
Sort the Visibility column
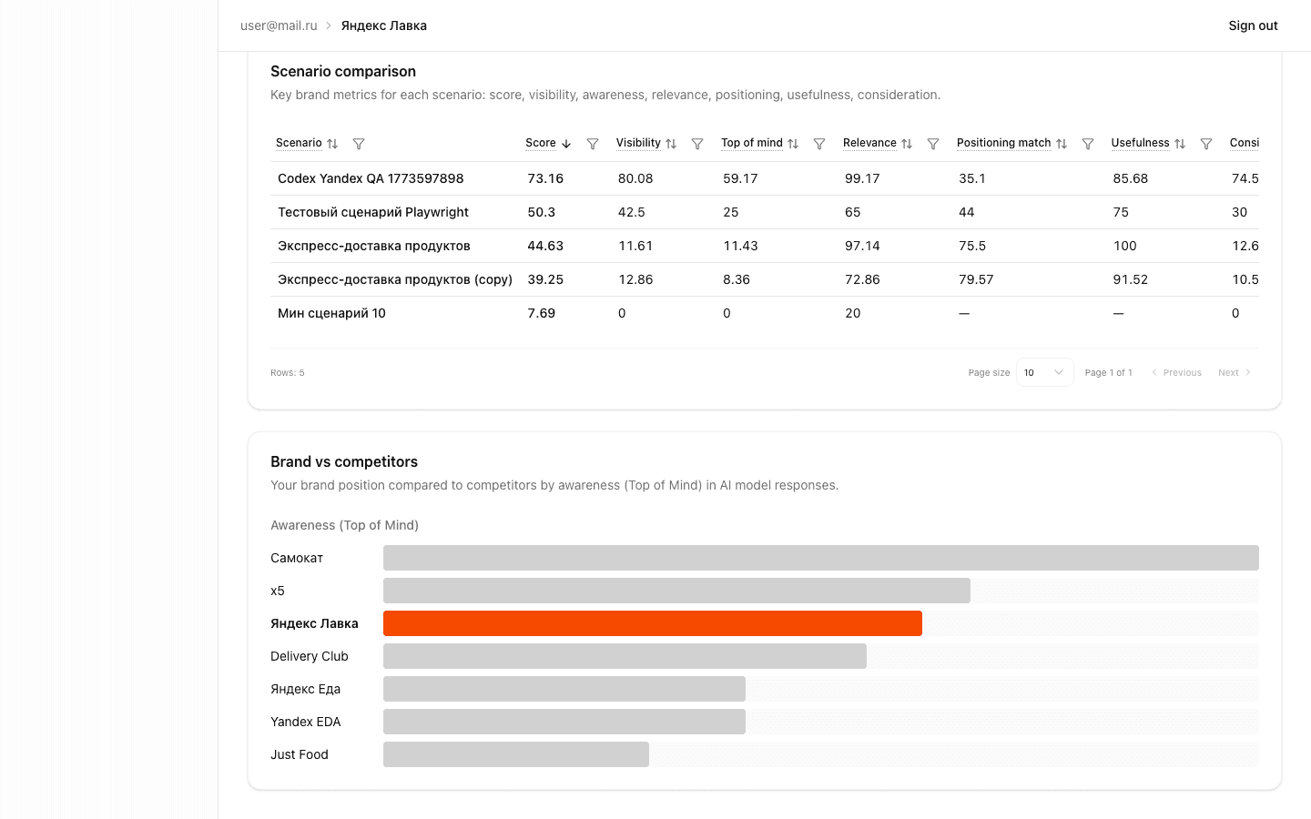(x=671, y=143)
